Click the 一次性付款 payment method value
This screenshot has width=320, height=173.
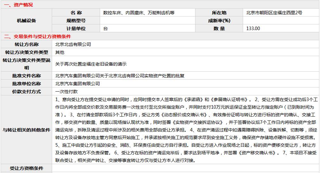point(66,92)
